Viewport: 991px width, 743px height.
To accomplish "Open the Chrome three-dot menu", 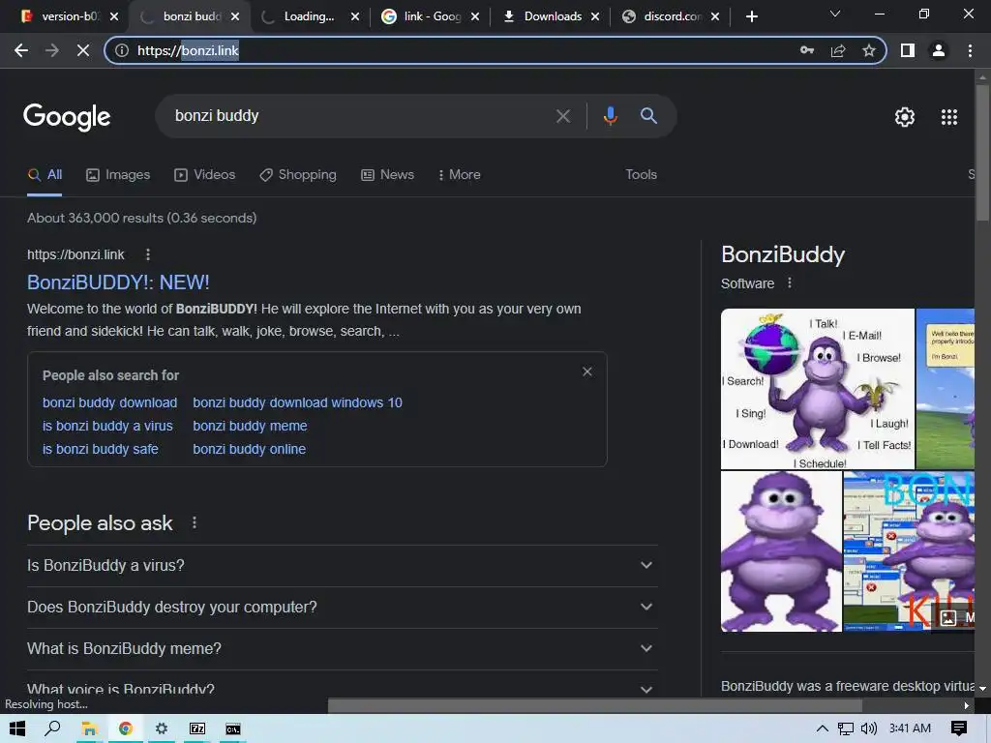I will coord(970,50).
